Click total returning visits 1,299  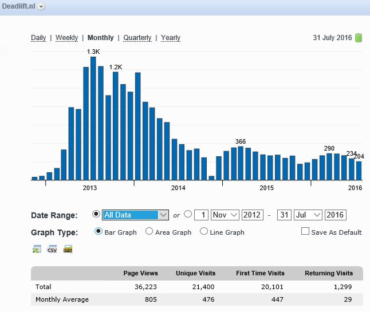coord(343,287)
